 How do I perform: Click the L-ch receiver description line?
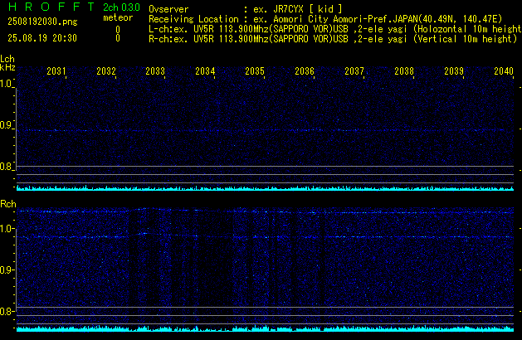click(335, 29)
